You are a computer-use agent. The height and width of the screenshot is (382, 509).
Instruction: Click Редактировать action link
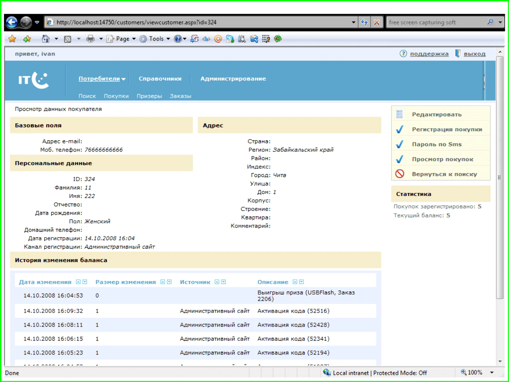point(436,114)
